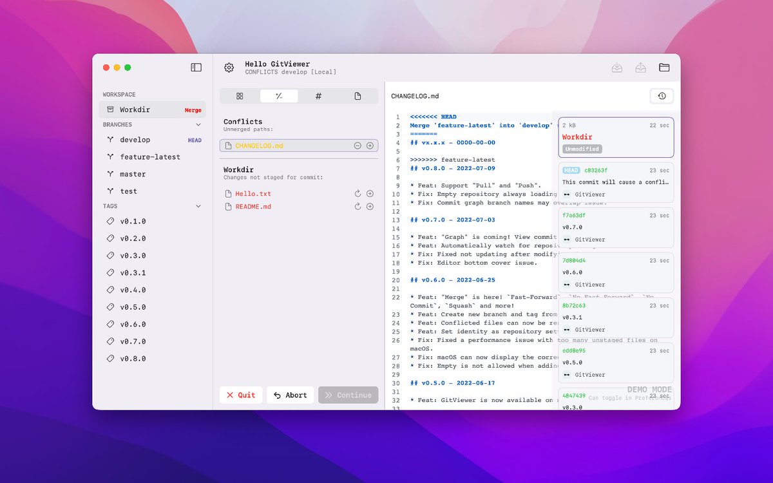Image resolution: width=773 pixels, height=483 pixels.
Task: Select tag v0.4.0
Action: [x=152, y=290]
